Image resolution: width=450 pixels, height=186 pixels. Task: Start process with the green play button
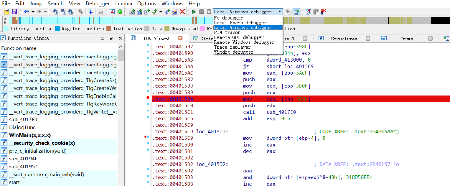[194, 12]
